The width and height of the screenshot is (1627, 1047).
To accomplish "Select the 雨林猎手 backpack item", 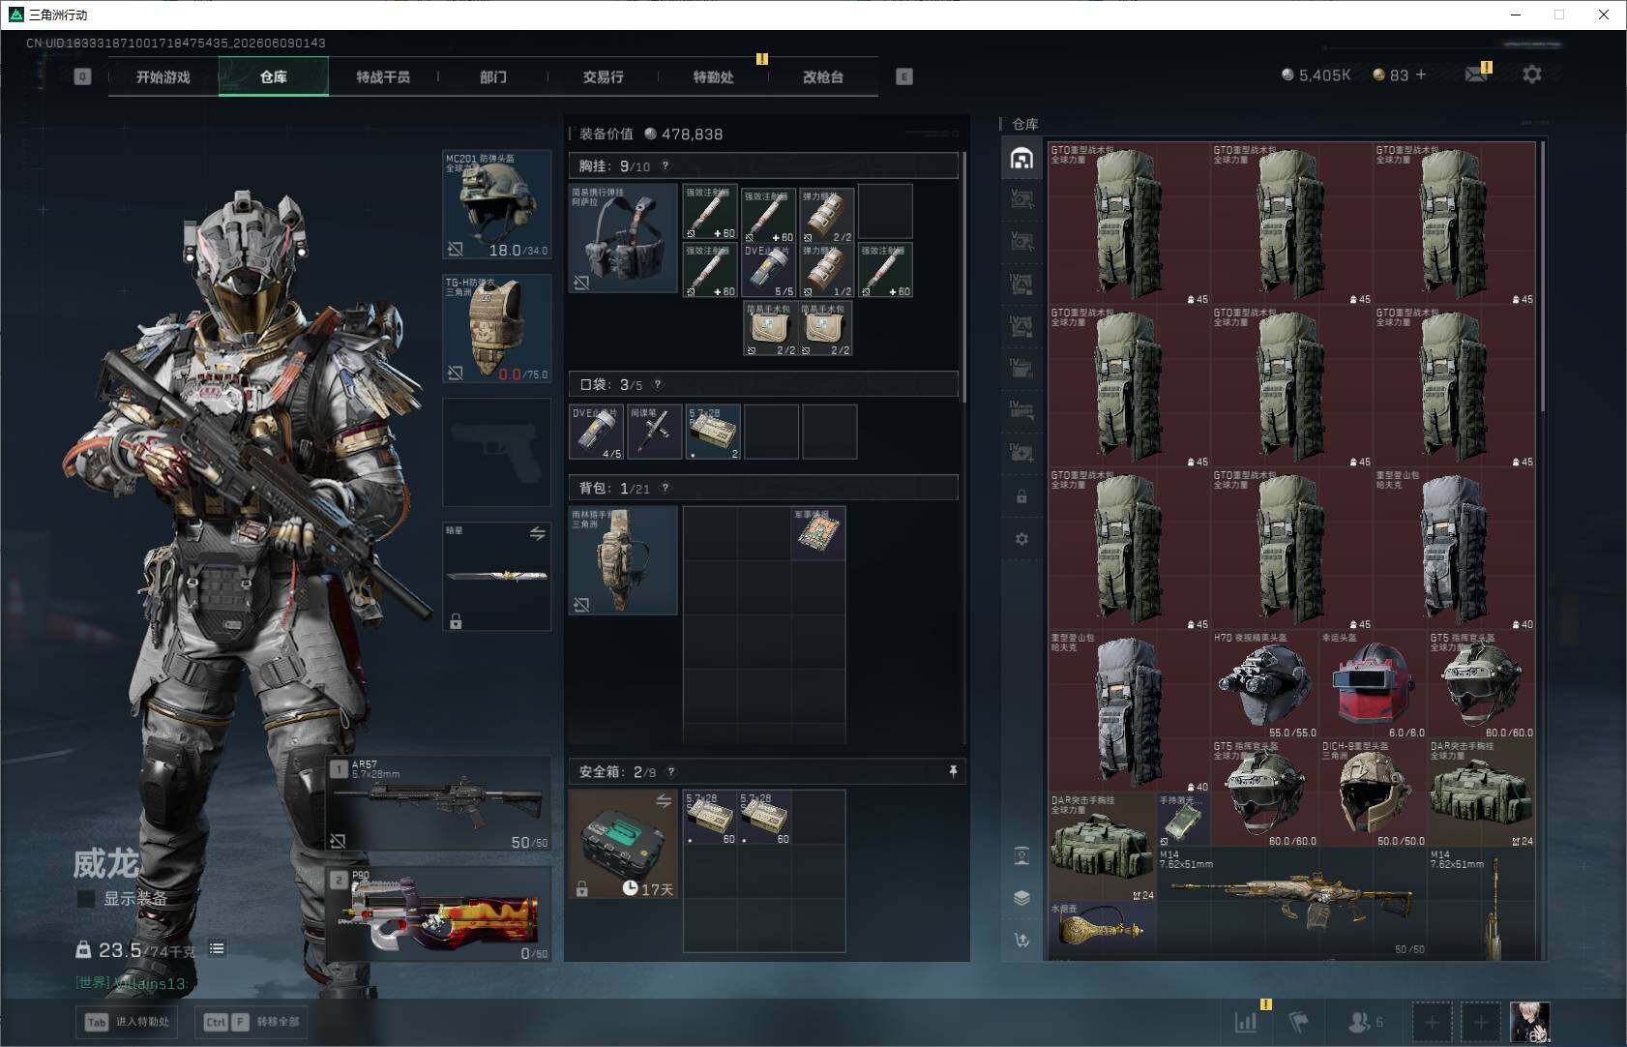I will point(623,560).
